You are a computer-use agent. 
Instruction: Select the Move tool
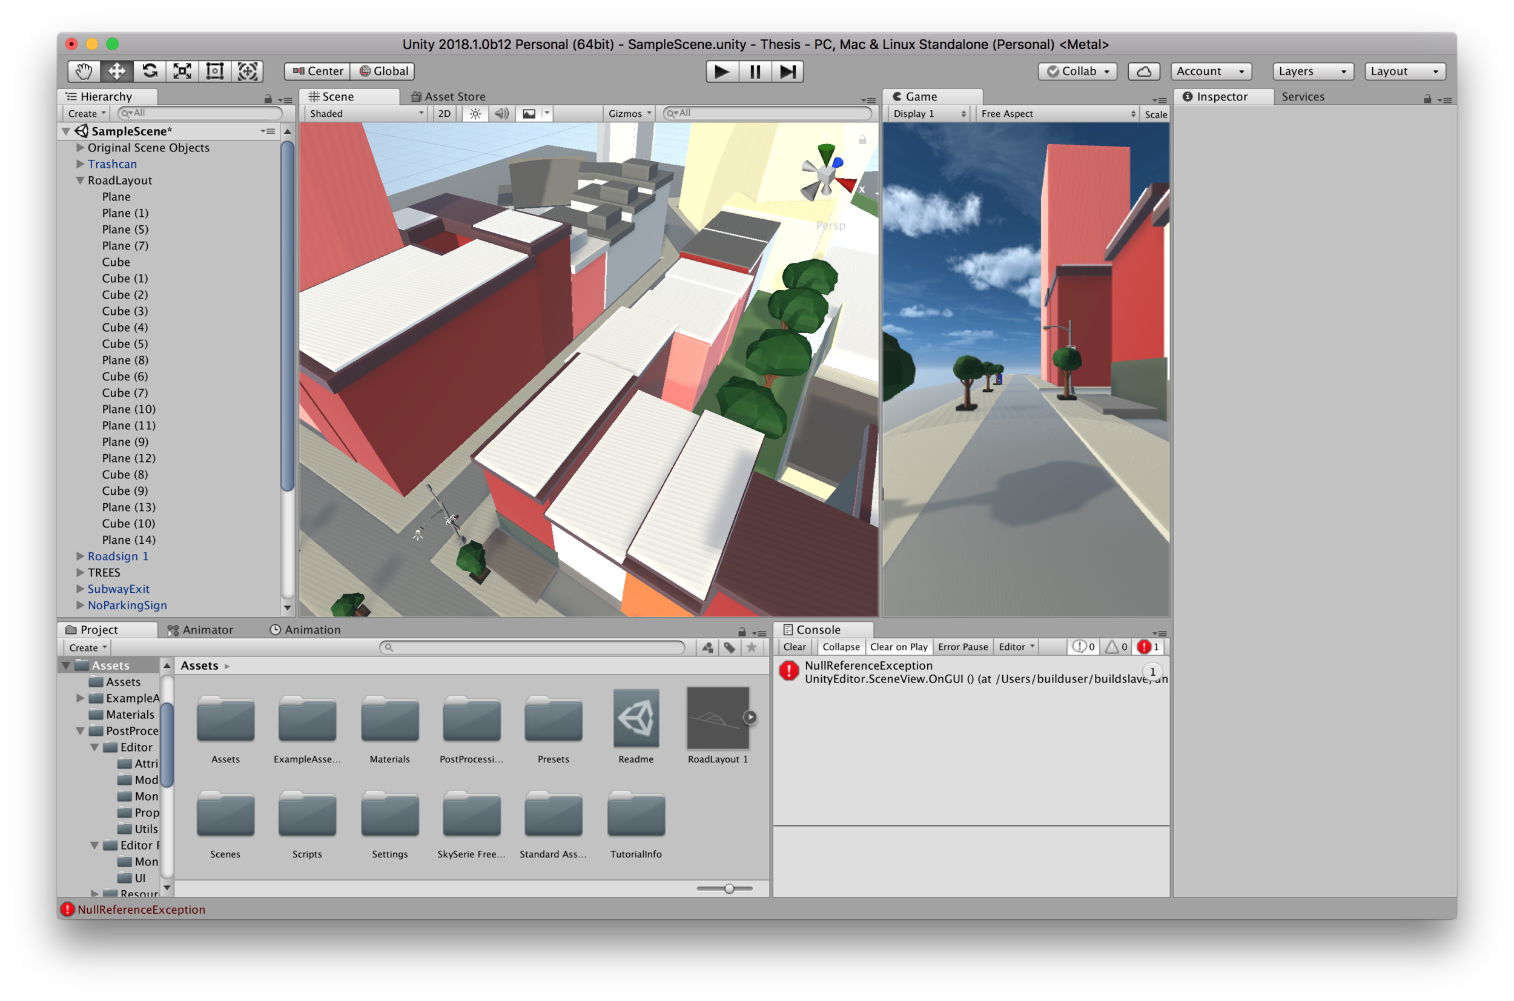pyautogui.click(x=117, y=71)
